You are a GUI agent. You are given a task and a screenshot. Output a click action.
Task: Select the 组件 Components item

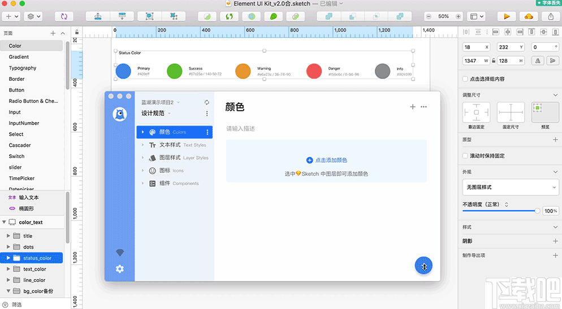175,184
